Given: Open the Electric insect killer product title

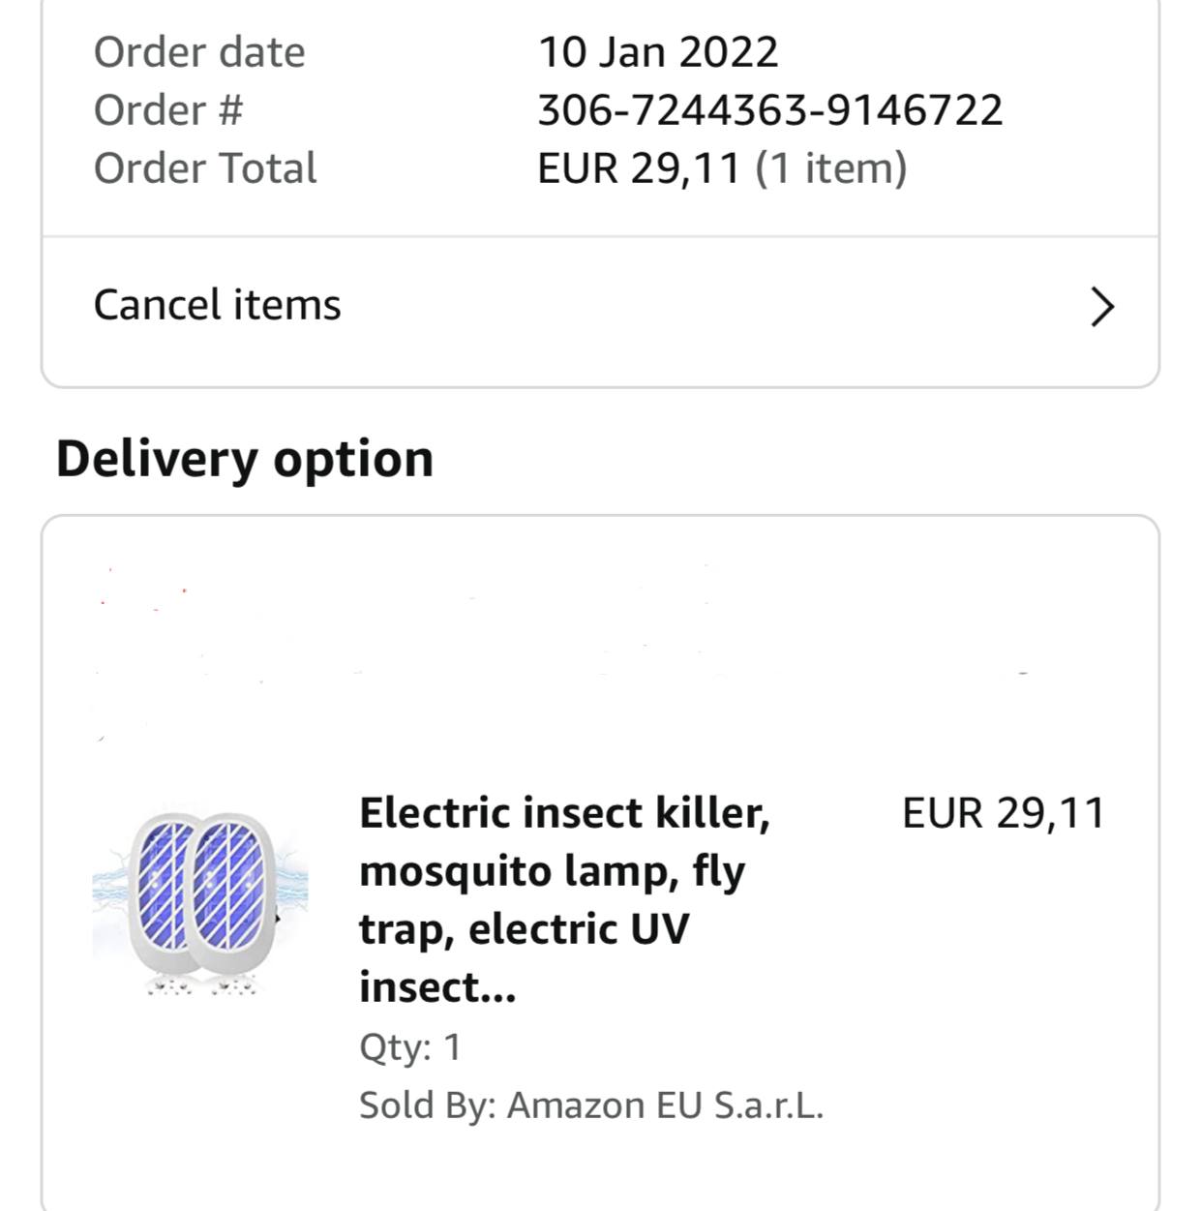Looking at the screenshot, I should coord(564,813).
